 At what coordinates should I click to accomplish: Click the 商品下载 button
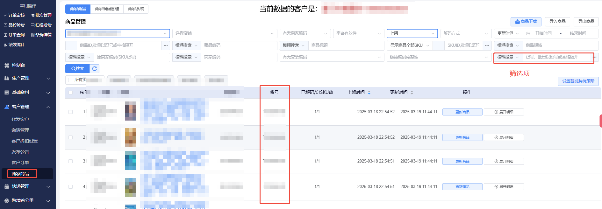(x=526, y=22)
